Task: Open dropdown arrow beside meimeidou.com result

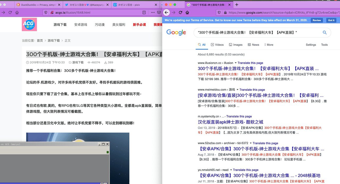Action: 237,90
